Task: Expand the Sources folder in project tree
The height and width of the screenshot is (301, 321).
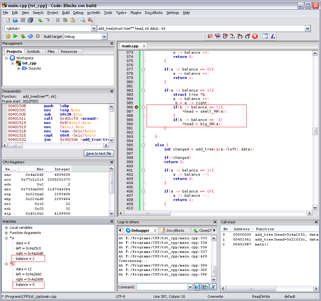Action: click(18, 68)
